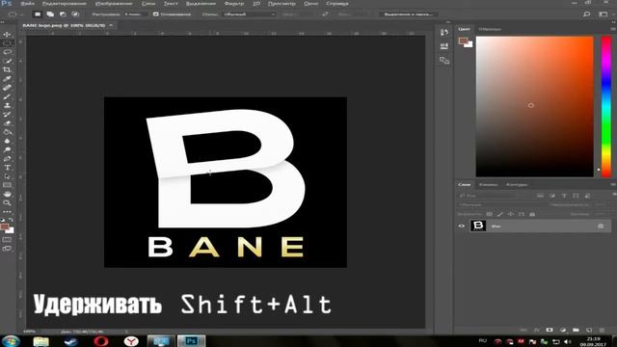Screen dimensions: 617x347
Task: Select the Healing Brush tool
Action: coord(7,88)
